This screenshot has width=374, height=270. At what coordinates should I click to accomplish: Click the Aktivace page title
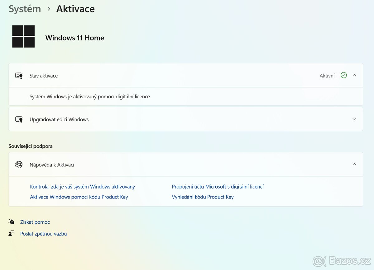point(75,9)
